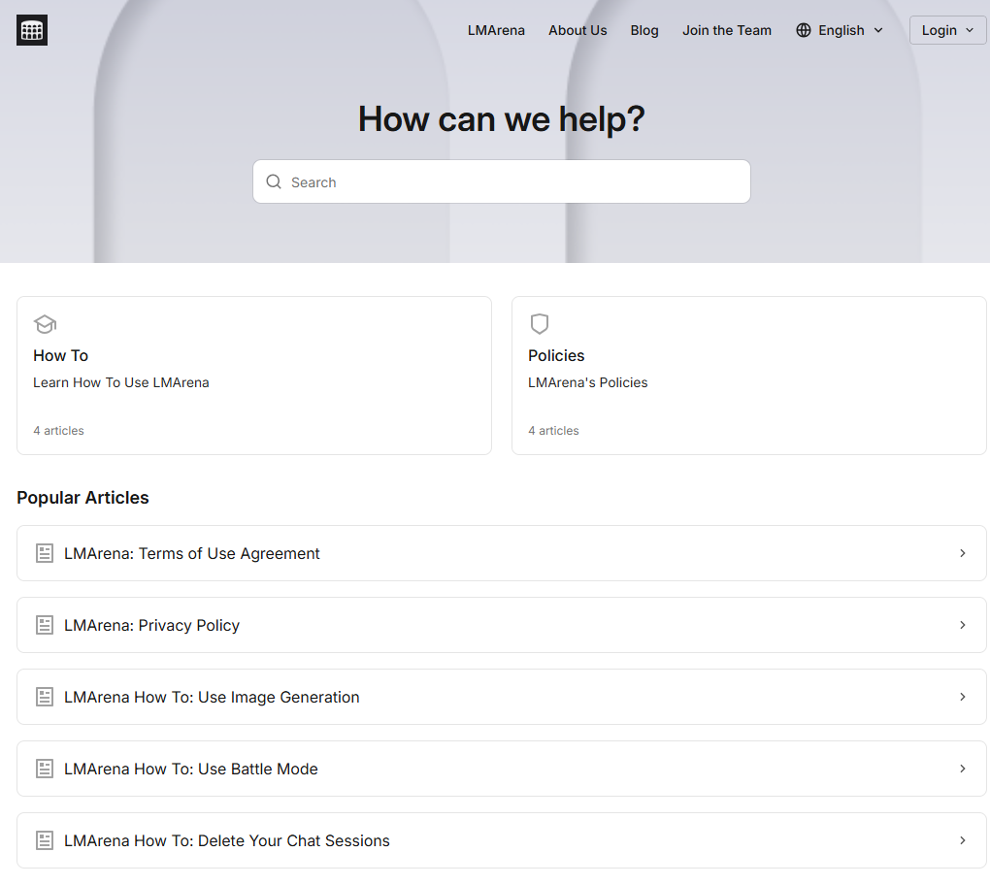The image size is (990, 885).
Task: Open the Blog navigation item
Action: pos(644,30)
